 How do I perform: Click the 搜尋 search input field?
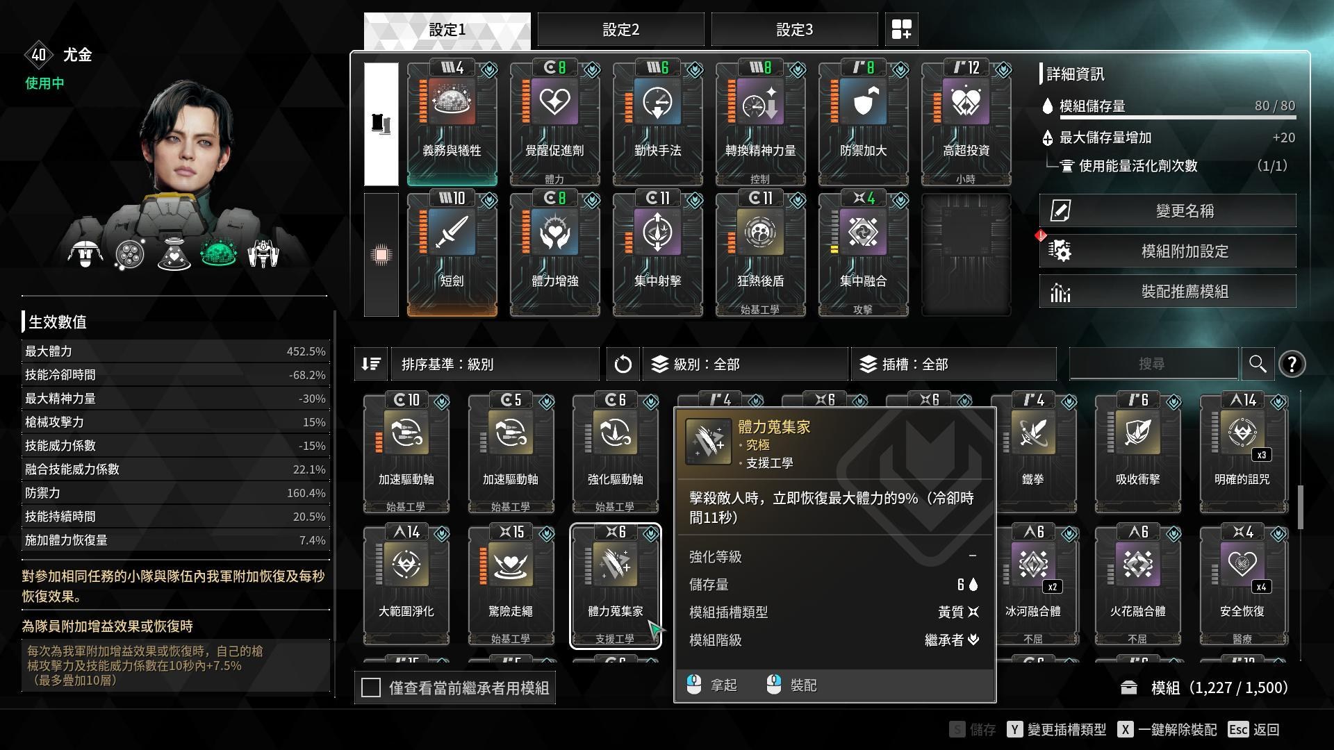coord(1153,364)
